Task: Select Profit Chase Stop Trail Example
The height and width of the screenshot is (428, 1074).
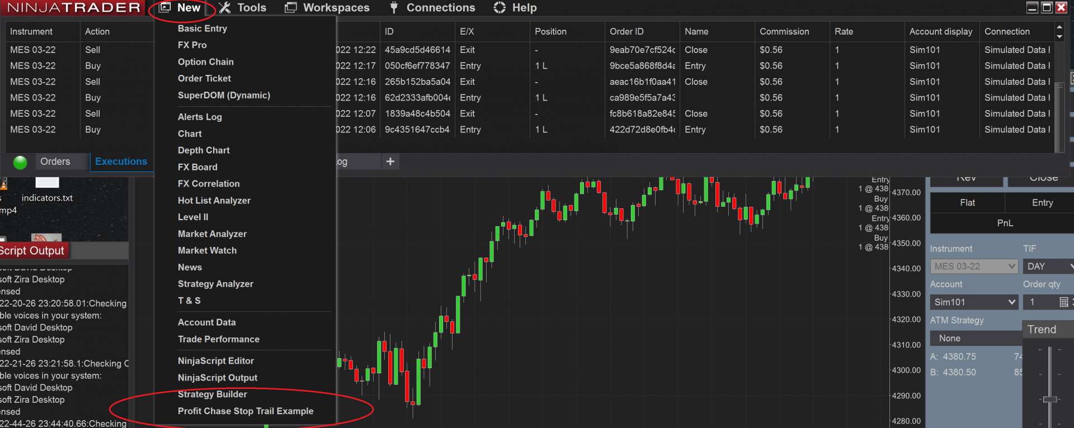Action: point(246,411)
